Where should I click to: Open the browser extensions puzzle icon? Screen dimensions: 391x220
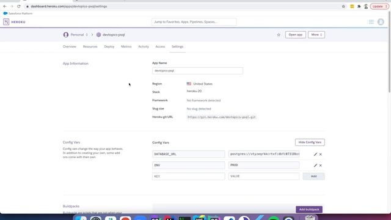pos(359,7)
